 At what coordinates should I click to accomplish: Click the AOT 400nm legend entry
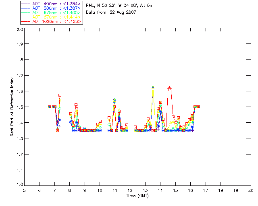[51, 4]
